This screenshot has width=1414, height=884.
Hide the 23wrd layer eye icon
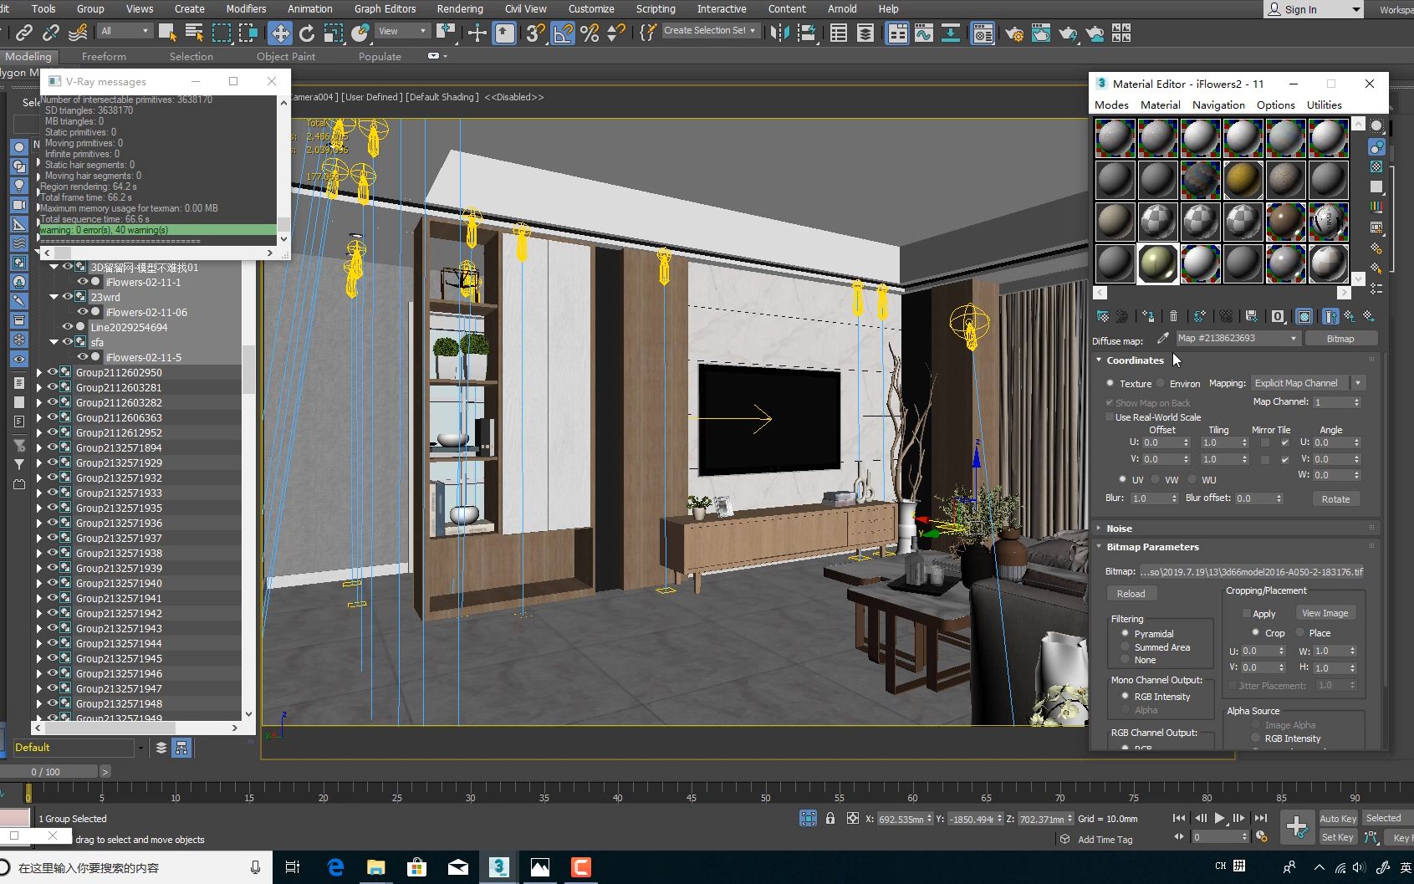[x=67, y=297]
